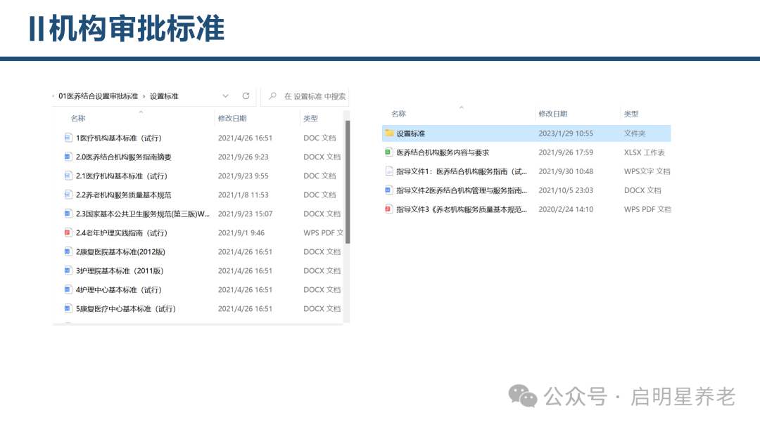The height and width of the screenshot is (427, 760).
Task: Expand the breadcrumb arrow after 01医养结合设置审批标准
Action: coord(143,96)
